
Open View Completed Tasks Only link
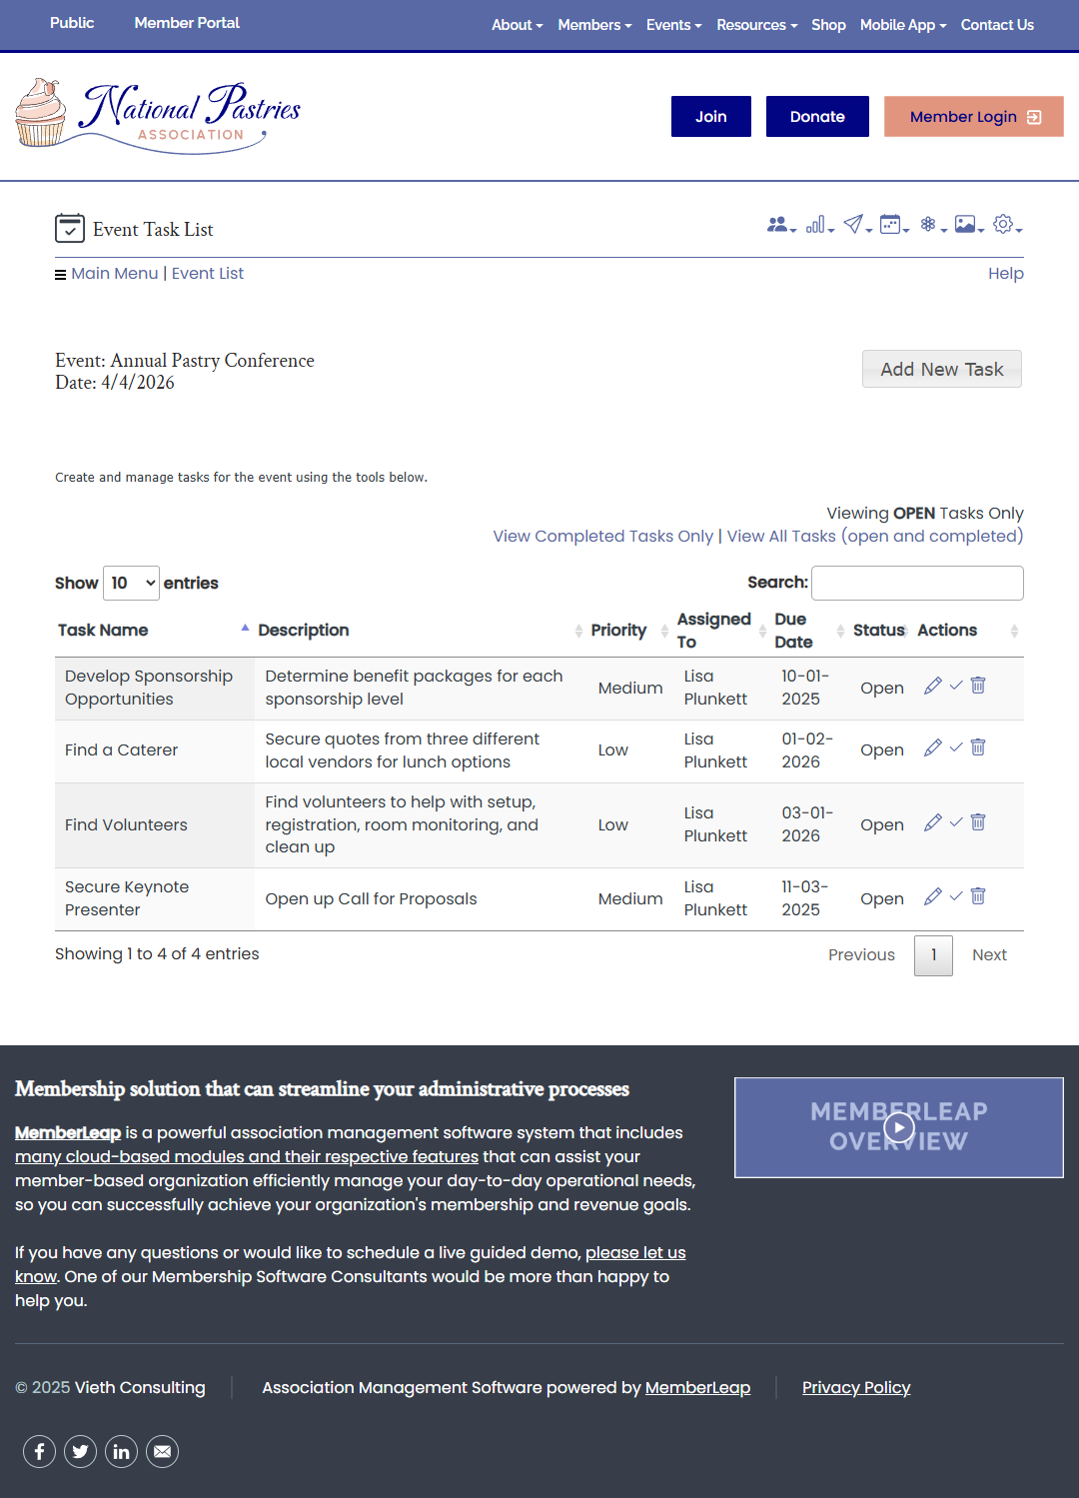click(x=603, y=537)
